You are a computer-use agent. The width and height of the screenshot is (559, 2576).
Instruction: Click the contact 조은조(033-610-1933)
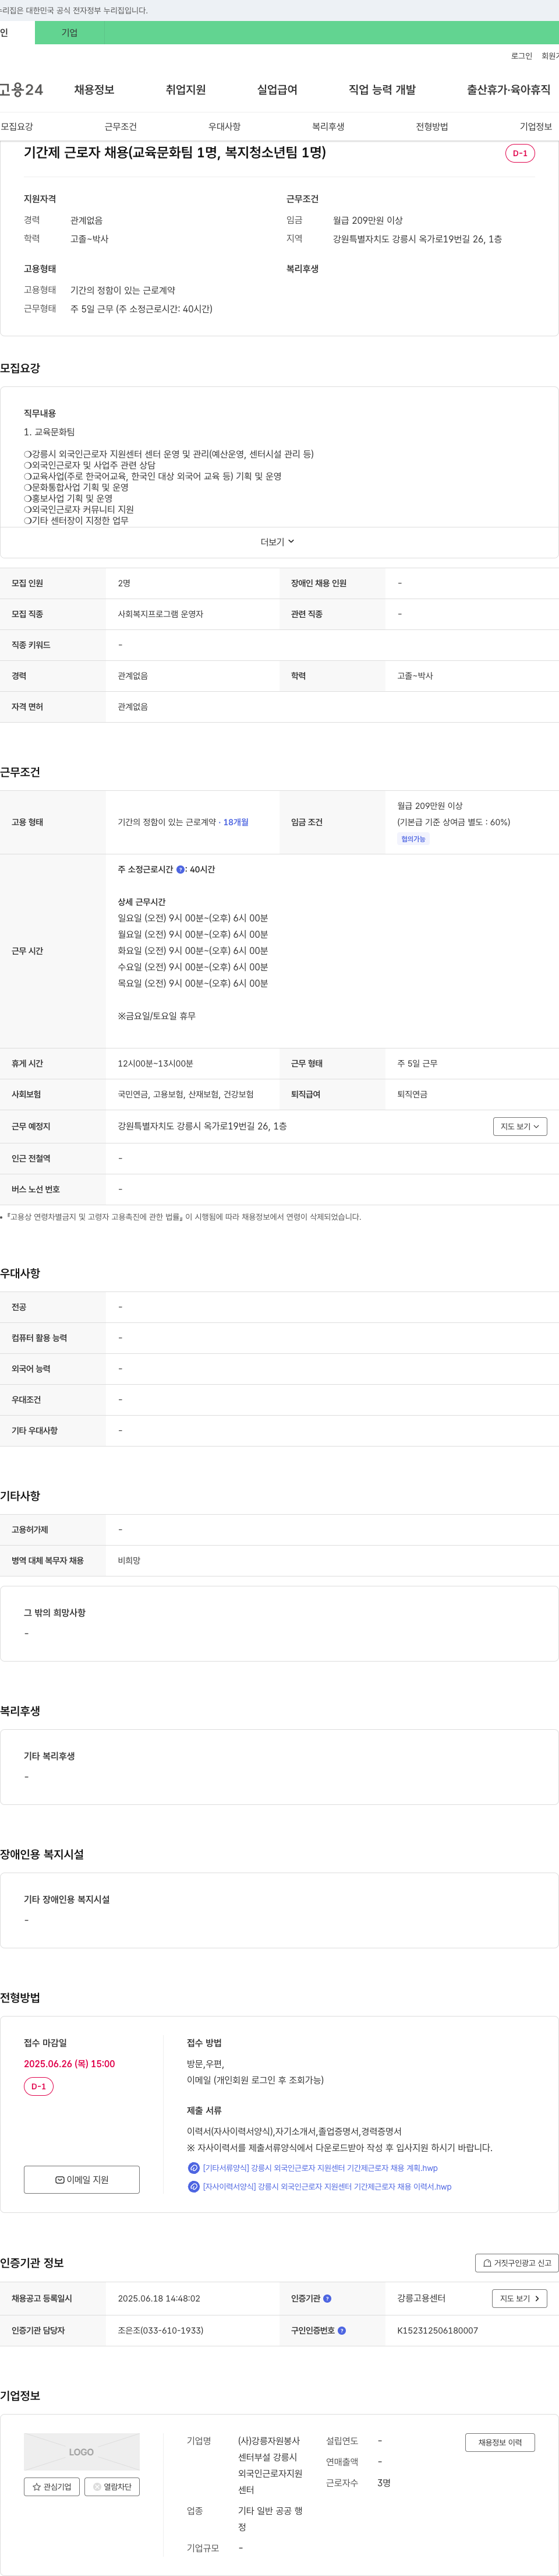click(161, 2330)
